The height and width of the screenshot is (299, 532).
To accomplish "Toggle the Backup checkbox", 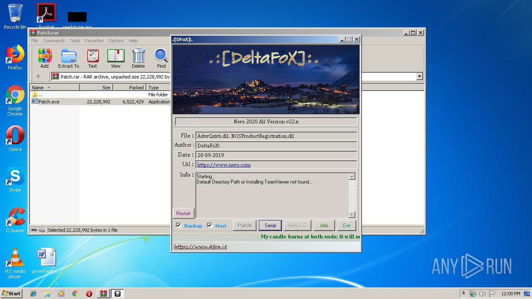I will click(178, 225).
